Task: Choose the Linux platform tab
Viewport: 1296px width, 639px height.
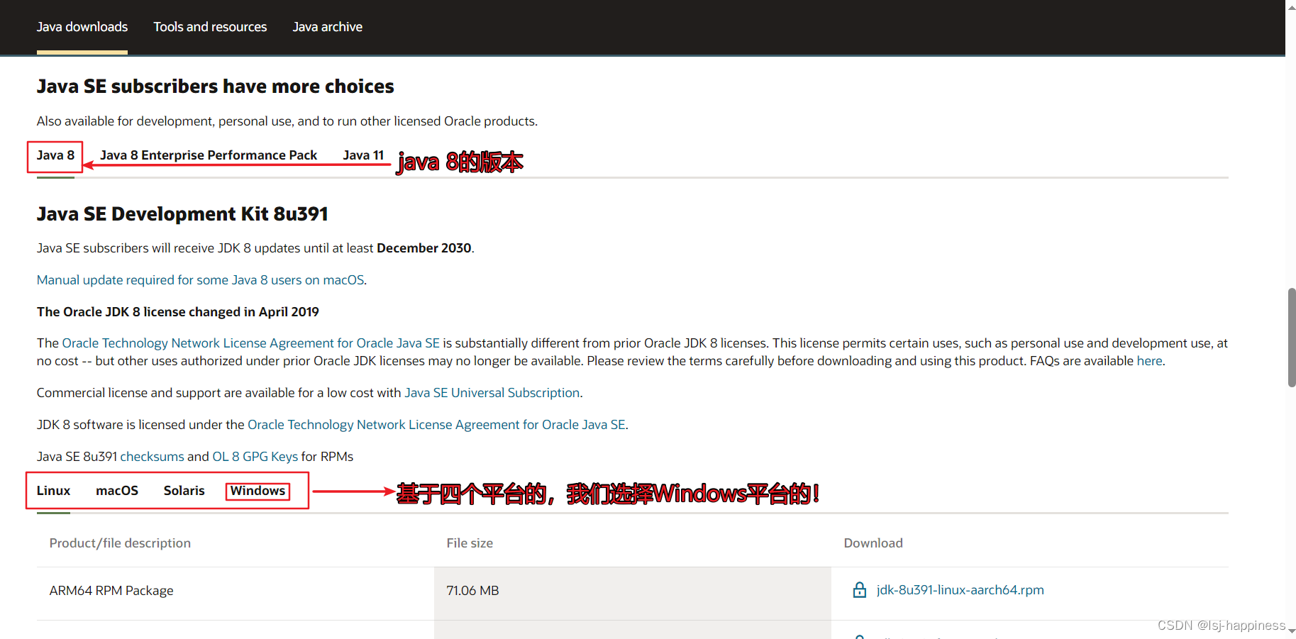Action: click(x=54, y=491)
